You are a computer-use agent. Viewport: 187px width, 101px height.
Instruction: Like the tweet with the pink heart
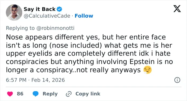(10, 94)
